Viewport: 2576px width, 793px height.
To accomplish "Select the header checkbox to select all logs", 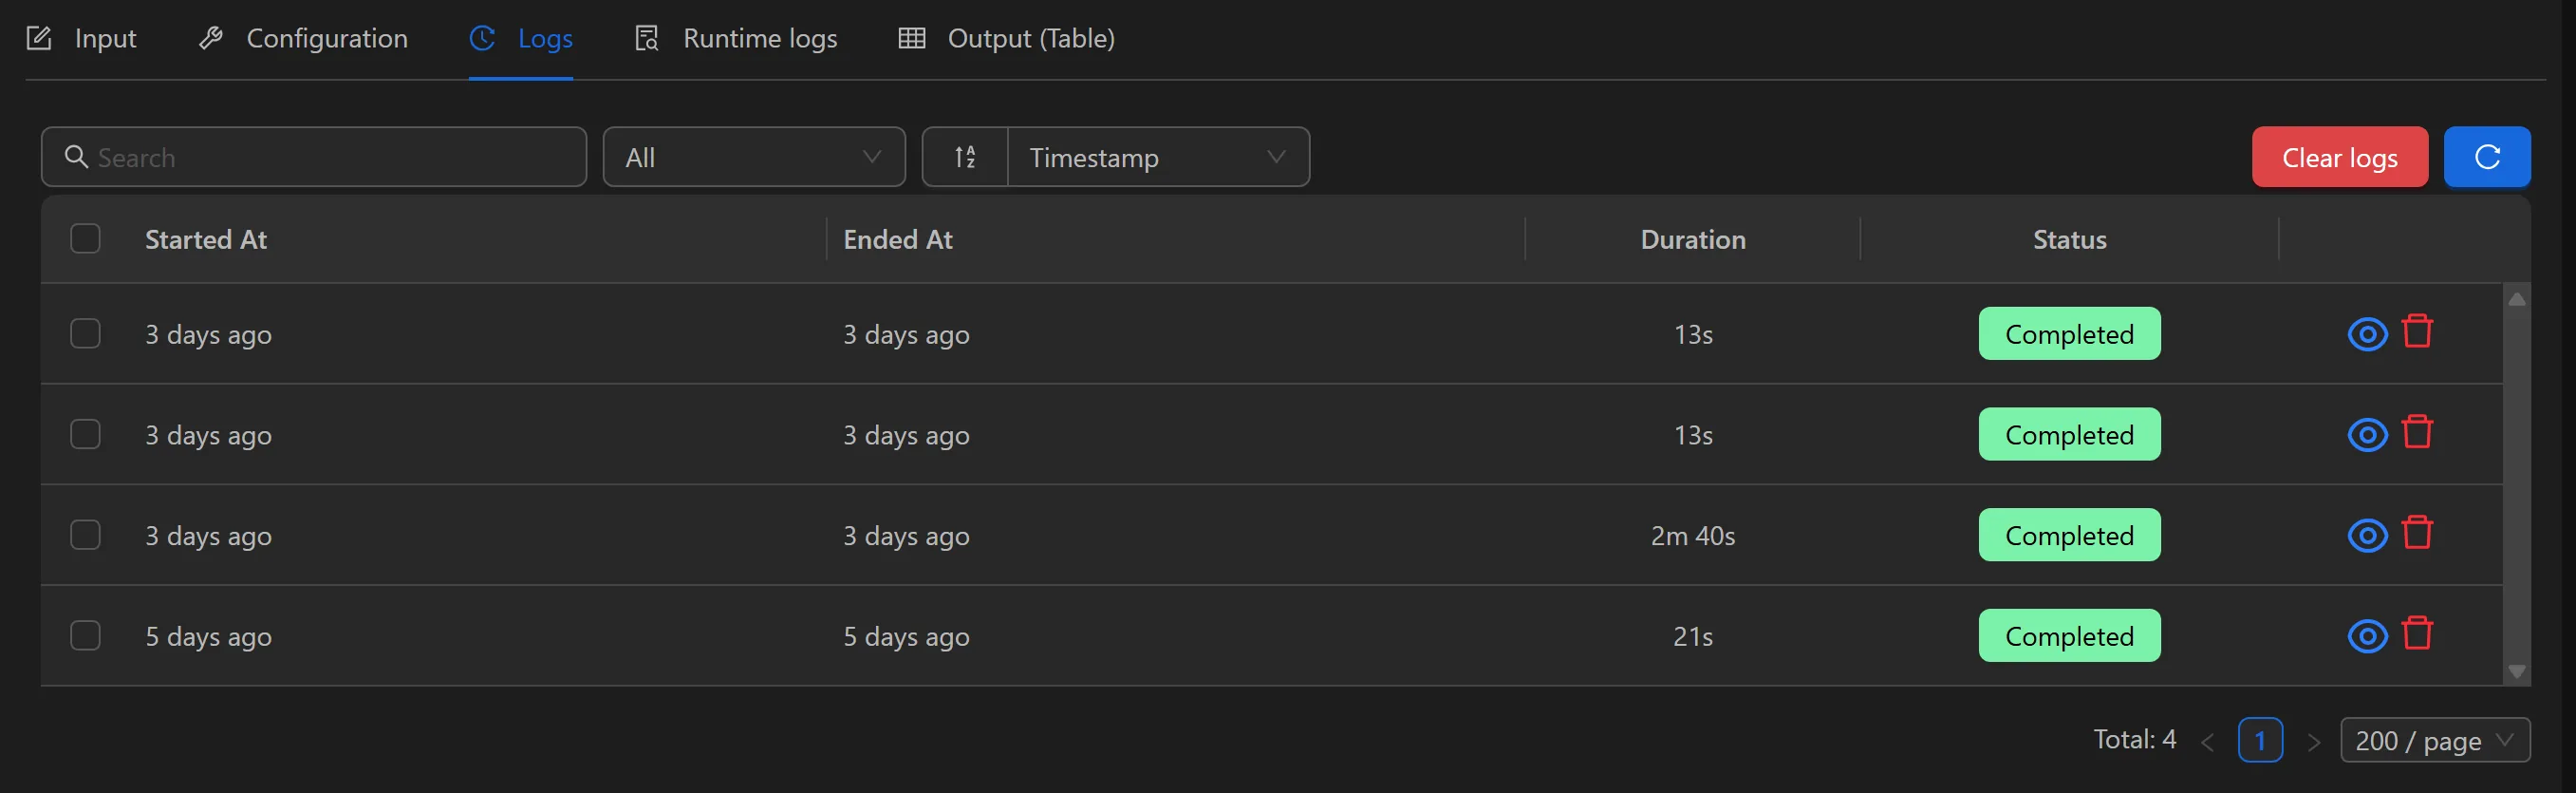I will [86, 238].
